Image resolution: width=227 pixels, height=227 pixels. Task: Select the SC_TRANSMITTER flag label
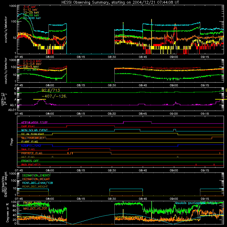[33, 138]
